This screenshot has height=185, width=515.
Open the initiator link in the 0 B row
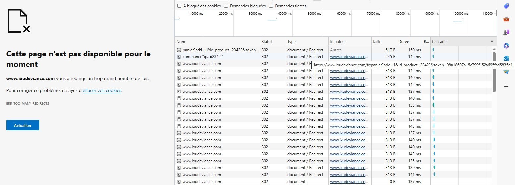[349, 182]
